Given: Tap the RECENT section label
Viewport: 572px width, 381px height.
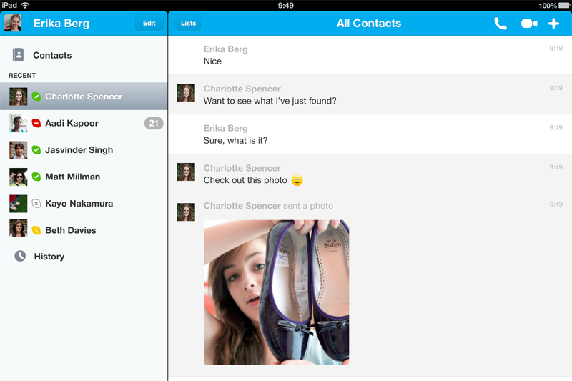Looking at the screenshot, I should pyautogui.click(x=22, y=76).
